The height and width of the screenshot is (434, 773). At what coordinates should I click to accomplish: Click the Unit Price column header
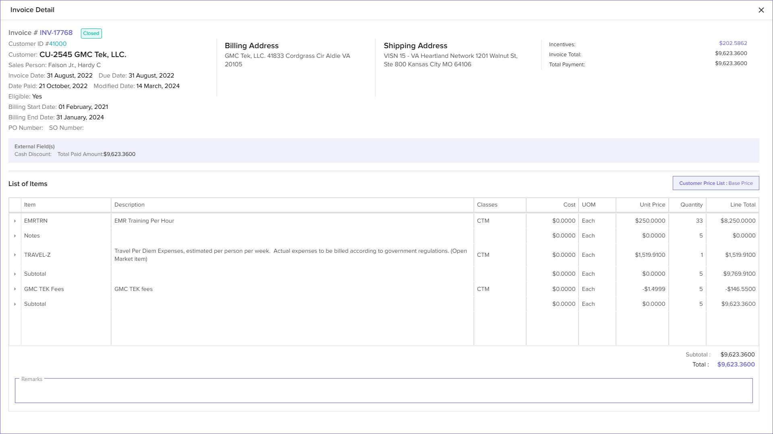tap(652, 205)
